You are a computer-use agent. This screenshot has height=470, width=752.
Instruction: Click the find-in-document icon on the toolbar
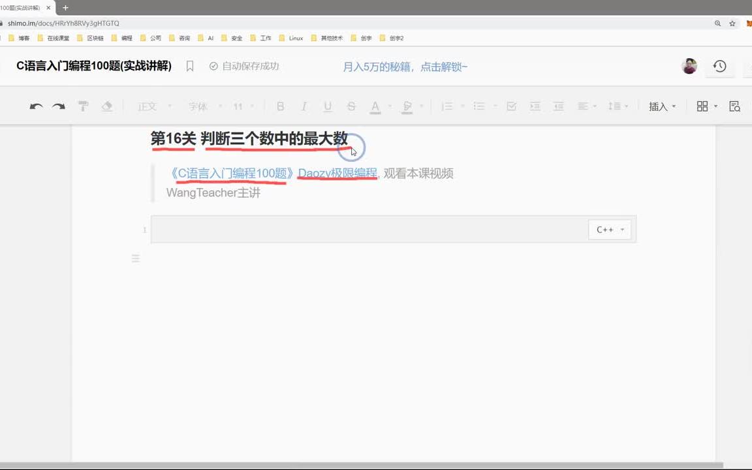coord(734,106)
